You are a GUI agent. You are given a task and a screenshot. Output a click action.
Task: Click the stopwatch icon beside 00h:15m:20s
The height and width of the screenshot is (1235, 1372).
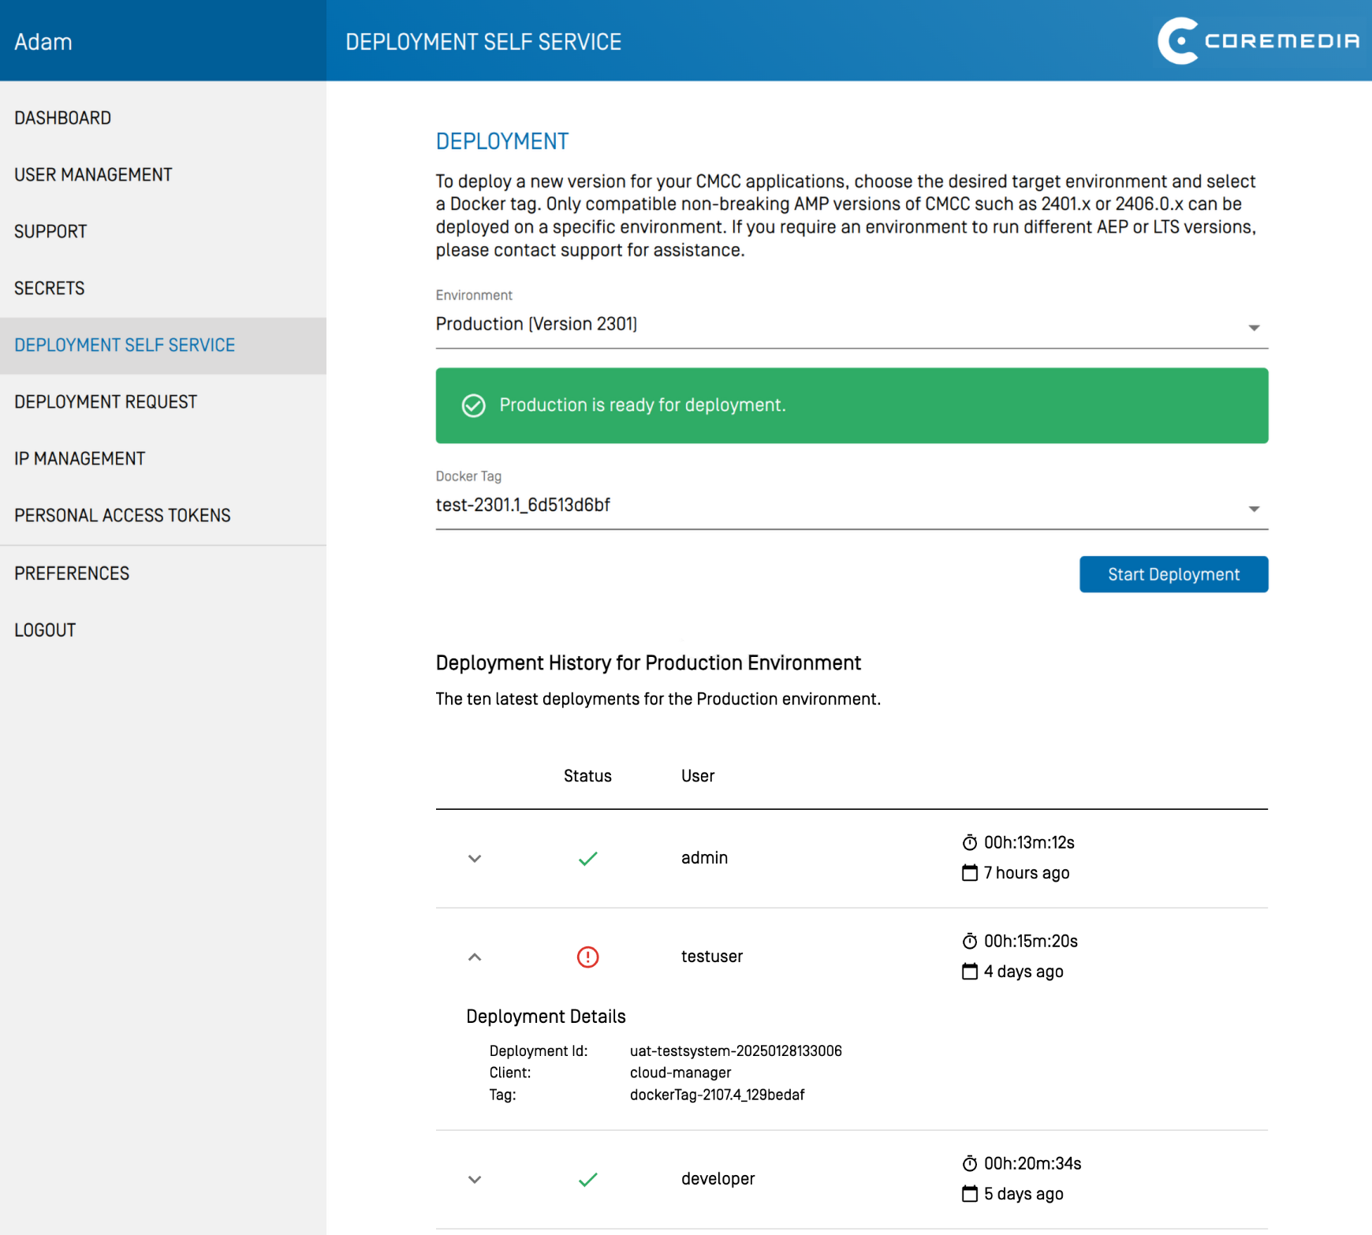969,941
